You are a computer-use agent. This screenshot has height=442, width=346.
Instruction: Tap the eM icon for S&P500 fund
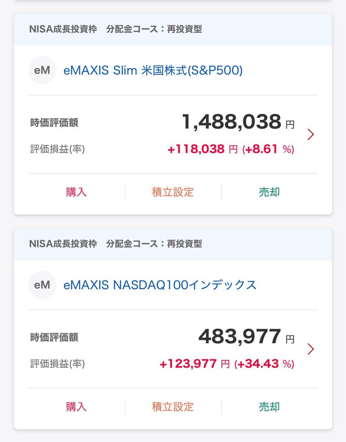pos(42,70)
